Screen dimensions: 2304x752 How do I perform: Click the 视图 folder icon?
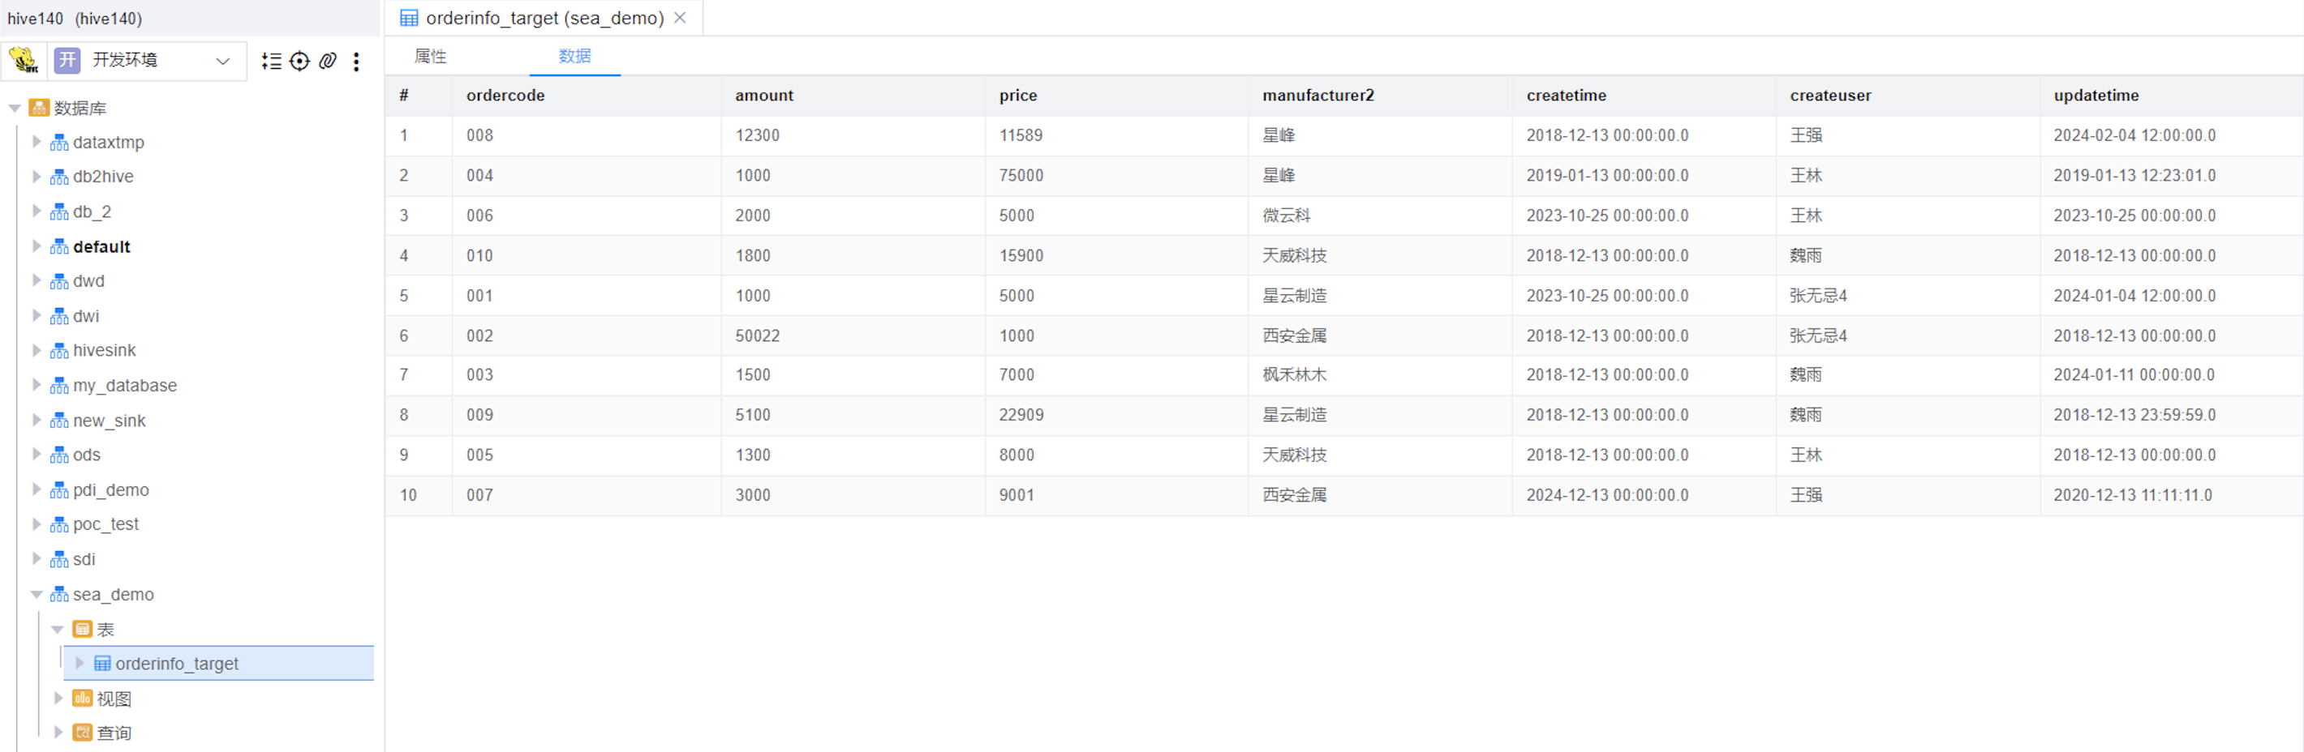point(82,699)
